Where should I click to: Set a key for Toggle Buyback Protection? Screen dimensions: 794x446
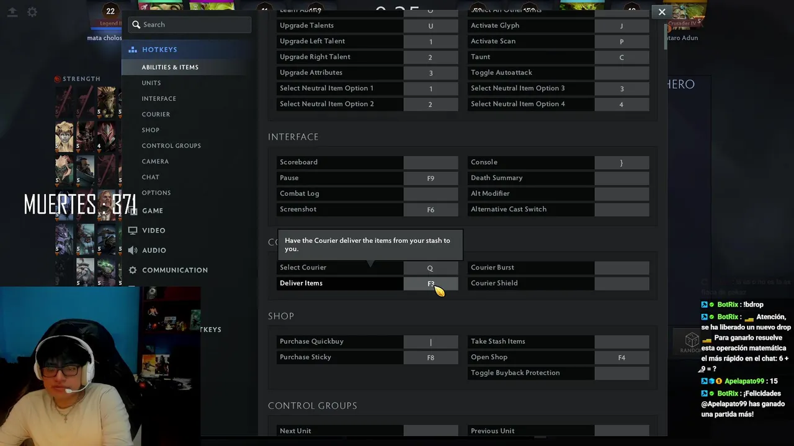pyautogui.click(x=622, y=373)
